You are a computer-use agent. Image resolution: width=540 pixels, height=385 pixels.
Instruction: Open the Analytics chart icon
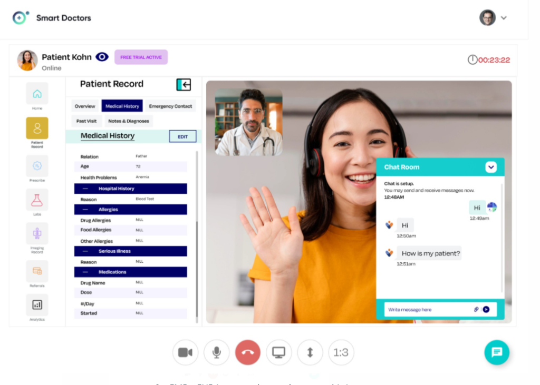[x=37, y=304]
